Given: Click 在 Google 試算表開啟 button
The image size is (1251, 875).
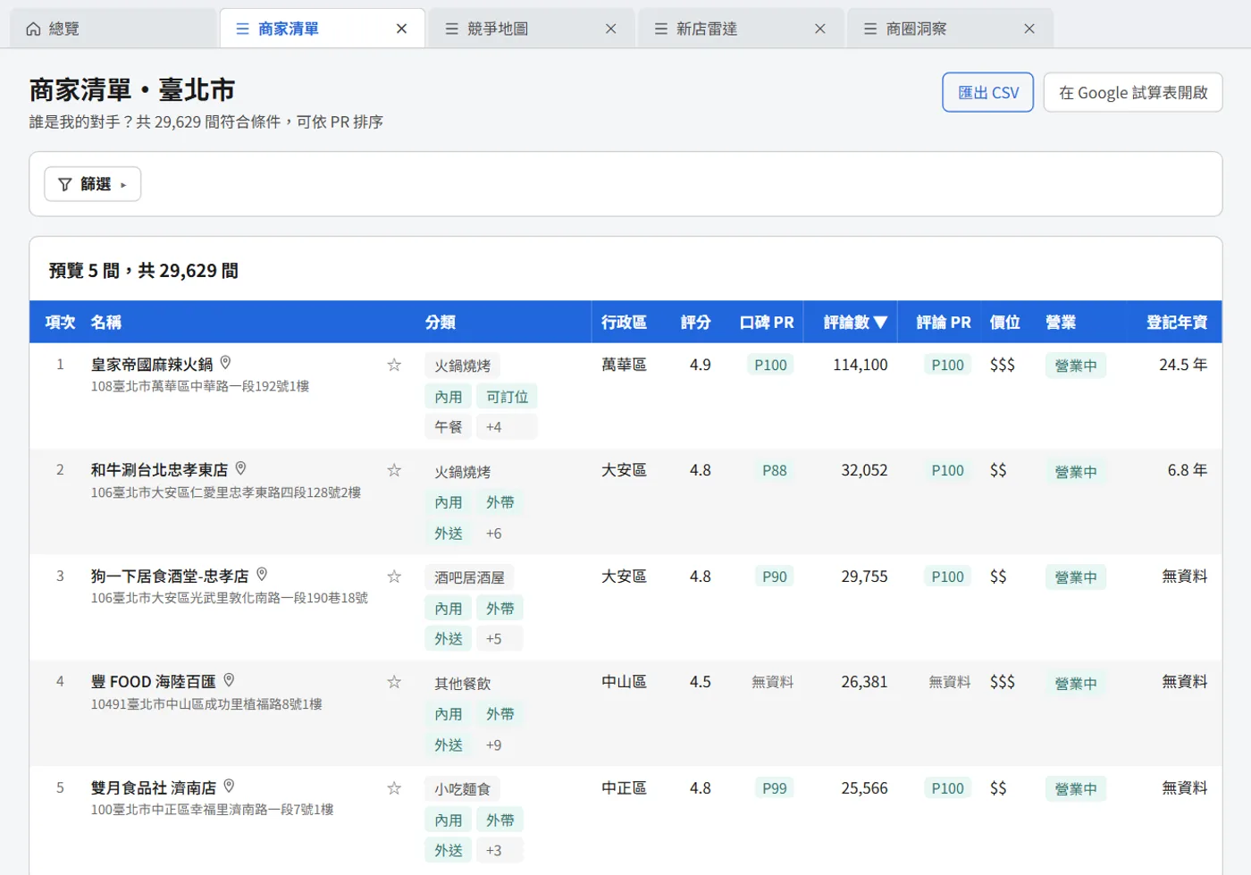Looking at the screenshot, I should (1133, 92).
